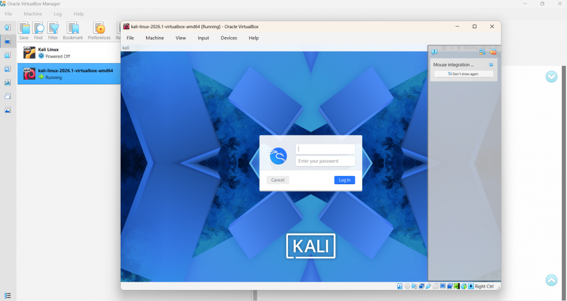Dismiss the Mouse integration notification with blue X

[491, 65]
